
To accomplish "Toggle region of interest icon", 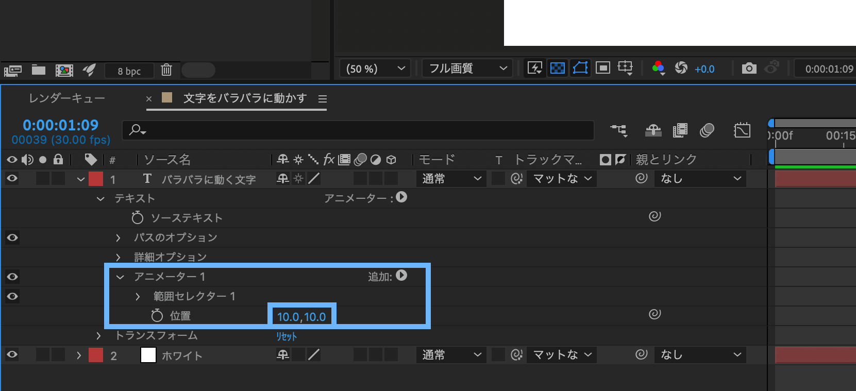I will point(603,68).
